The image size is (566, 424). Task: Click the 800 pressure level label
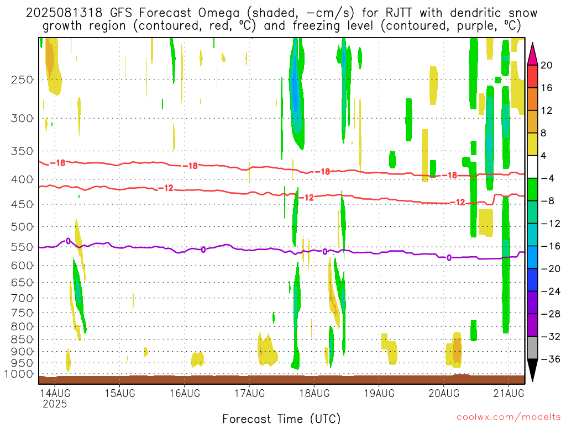pyautogui.click(x=22, y=327)
